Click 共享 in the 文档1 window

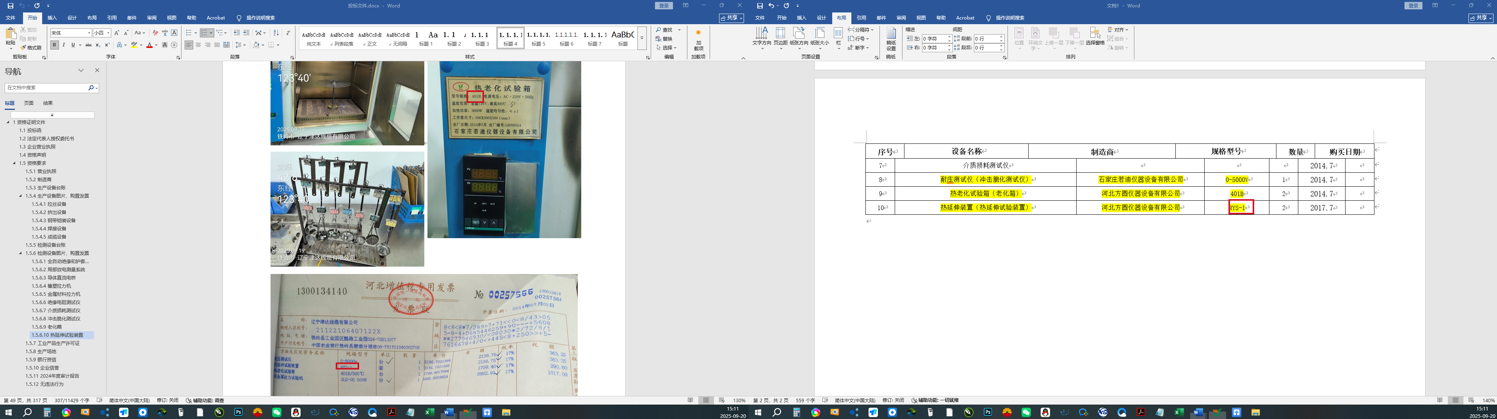[x=1481, y=18]
